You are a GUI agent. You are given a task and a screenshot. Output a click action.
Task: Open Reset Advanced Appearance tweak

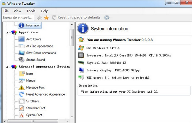46,94
